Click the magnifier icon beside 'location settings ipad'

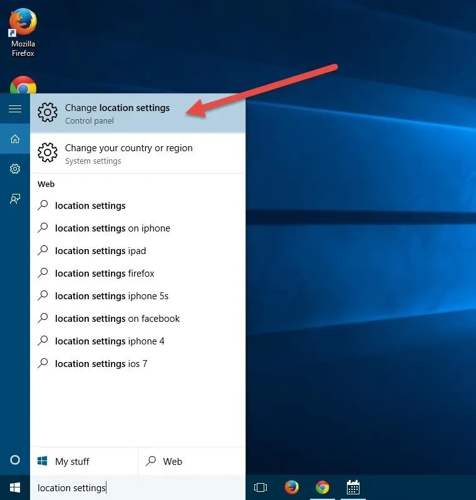pyautogui.click(x=43, y=250)
